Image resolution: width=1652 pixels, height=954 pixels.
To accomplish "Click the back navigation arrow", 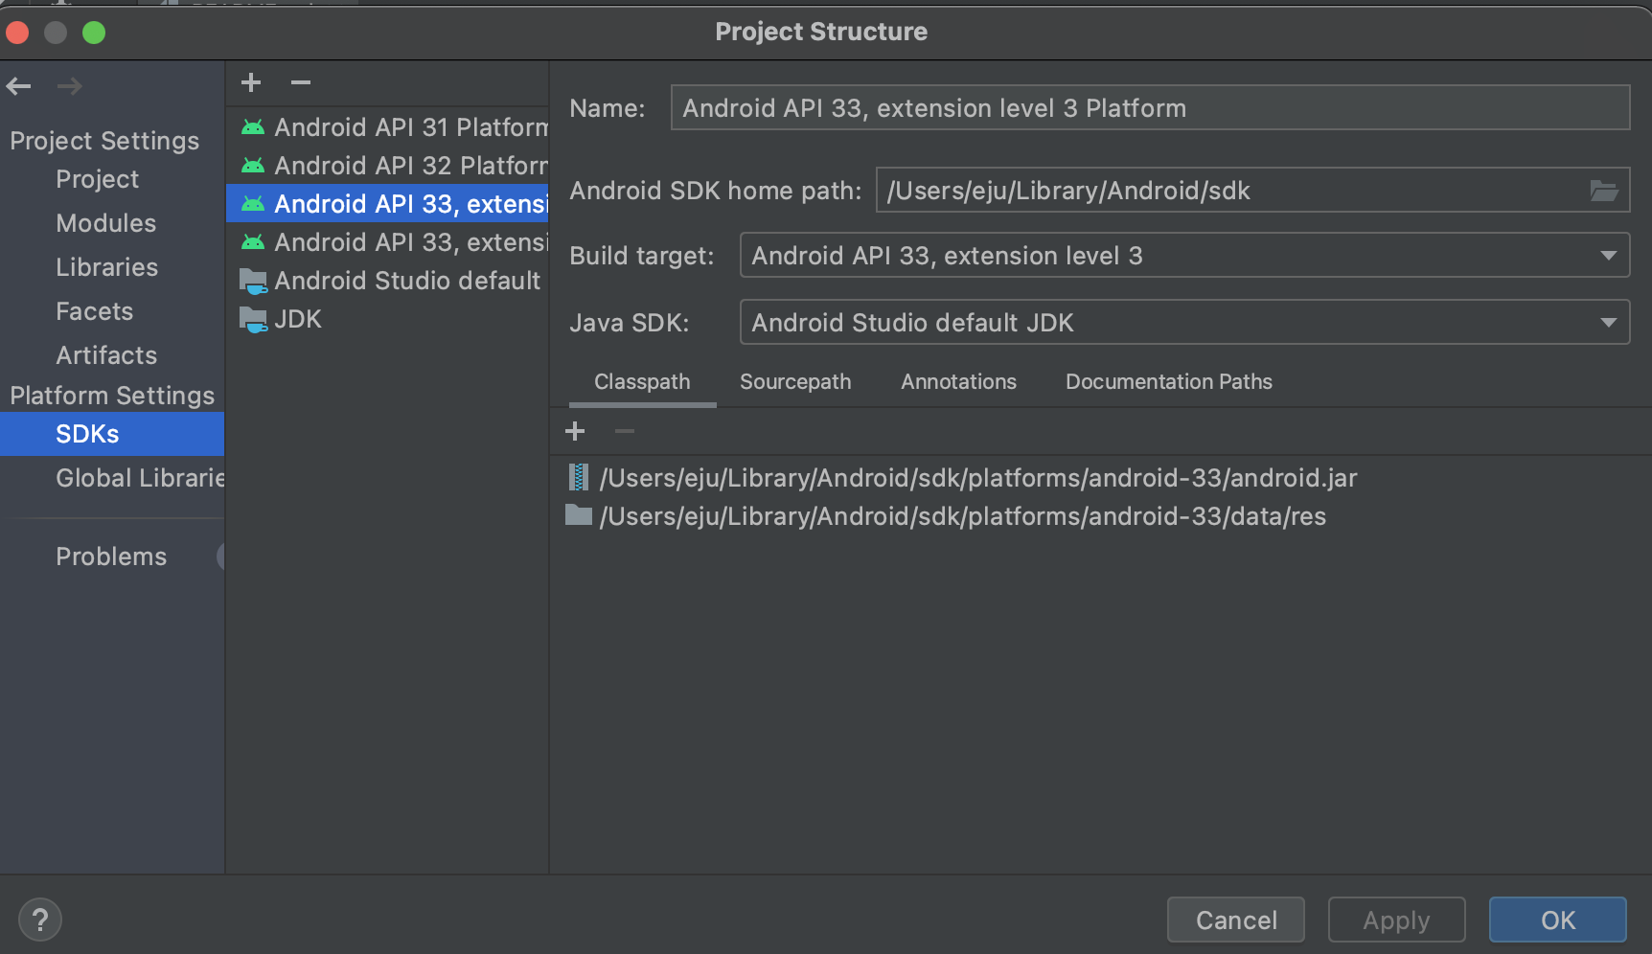I will [x=19, y=86].
